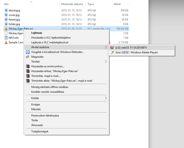Click the Szisz media player device icon
The width and height of the screenshot is (184, 148).
click(x=112, y=52)
